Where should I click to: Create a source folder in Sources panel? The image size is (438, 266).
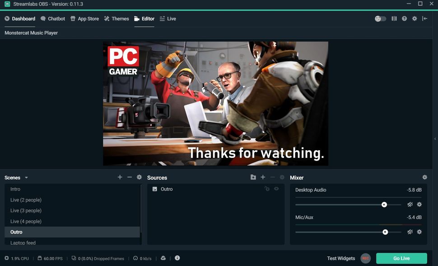tap(253, 177)
